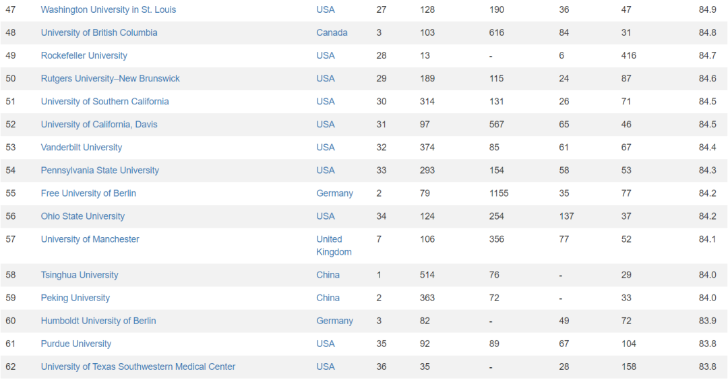
Task: Select Tsinghua University link
Action: click(x=80, y=275)
